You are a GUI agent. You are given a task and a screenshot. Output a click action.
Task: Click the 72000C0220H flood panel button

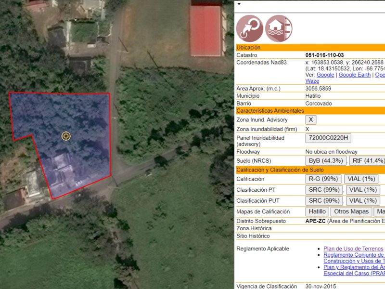pos(328,138)
